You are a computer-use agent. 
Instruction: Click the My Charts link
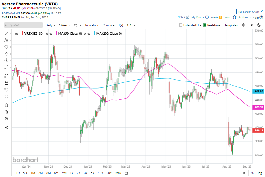pos(198,17)
